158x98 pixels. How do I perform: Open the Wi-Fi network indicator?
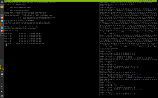2,89
